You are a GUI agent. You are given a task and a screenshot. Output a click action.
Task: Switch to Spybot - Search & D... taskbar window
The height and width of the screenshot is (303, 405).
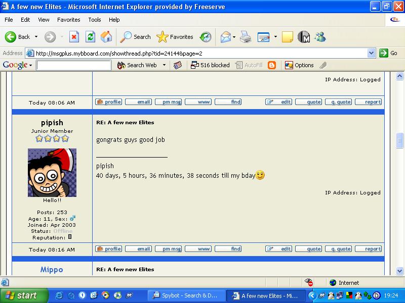(x=186, y=295)
